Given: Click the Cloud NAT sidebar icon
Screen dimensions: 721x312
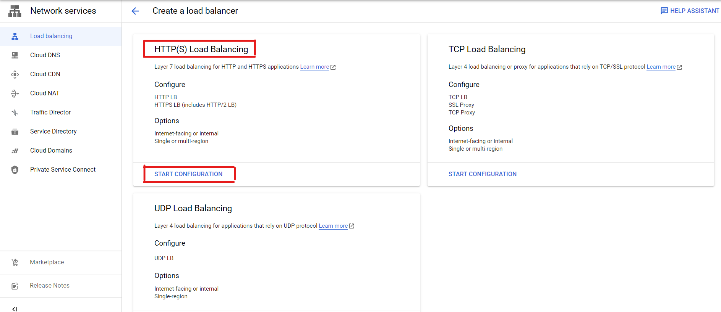Looking at the screenshot, I should coord(15,93).
